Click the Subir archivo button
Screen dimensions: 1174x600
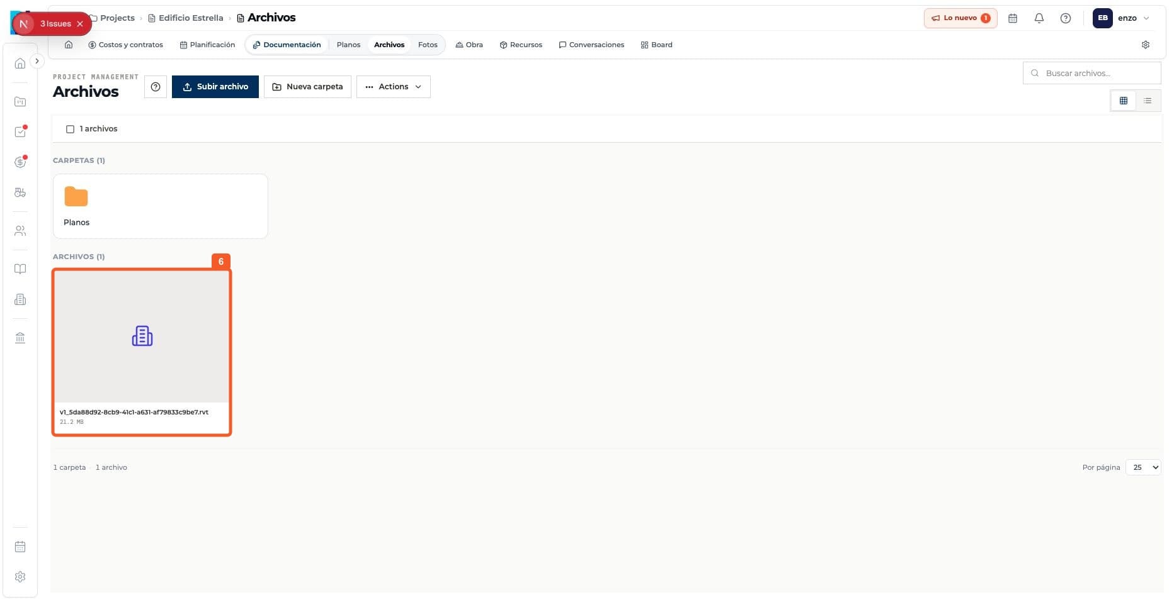[x=215, y=87]
